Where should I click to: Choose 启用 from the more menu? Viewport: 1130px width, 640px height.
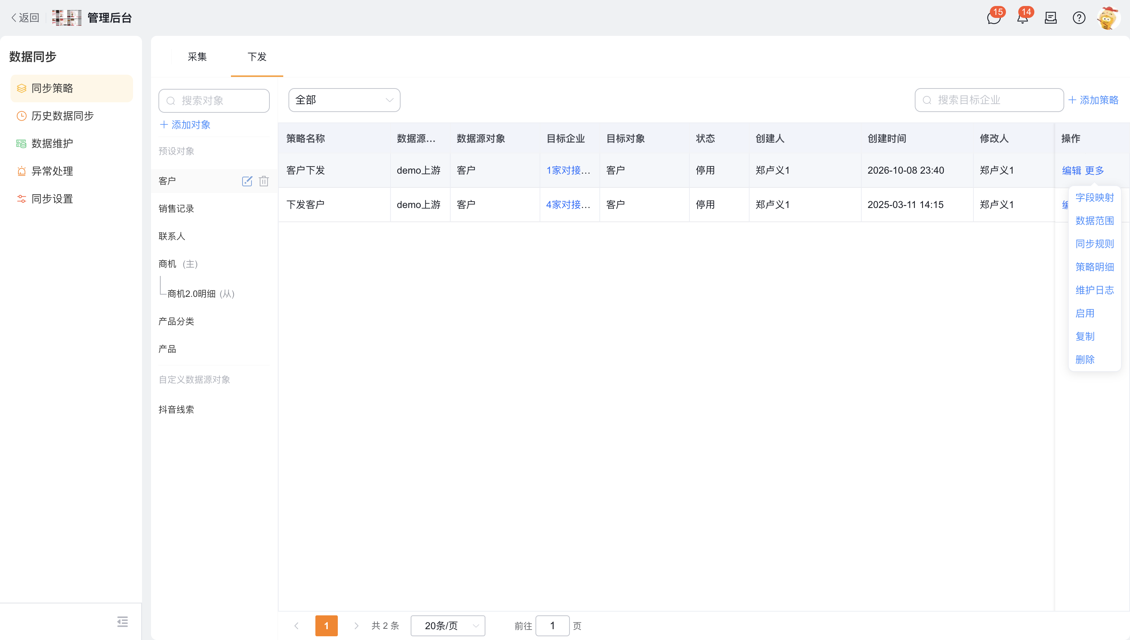click(x=1085, y=313)
